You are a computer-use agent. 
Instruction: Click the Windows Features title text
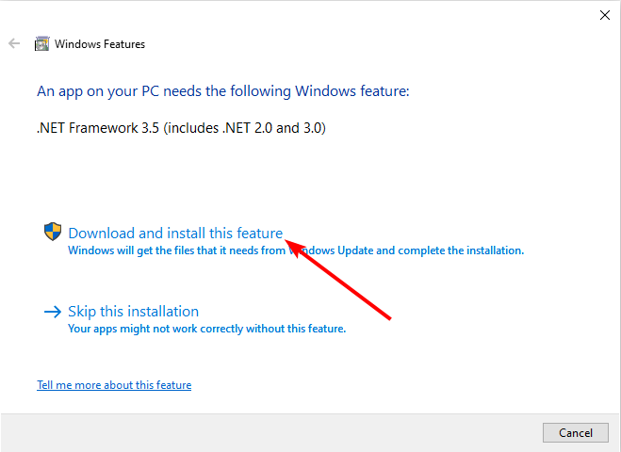tap(100, 44)
